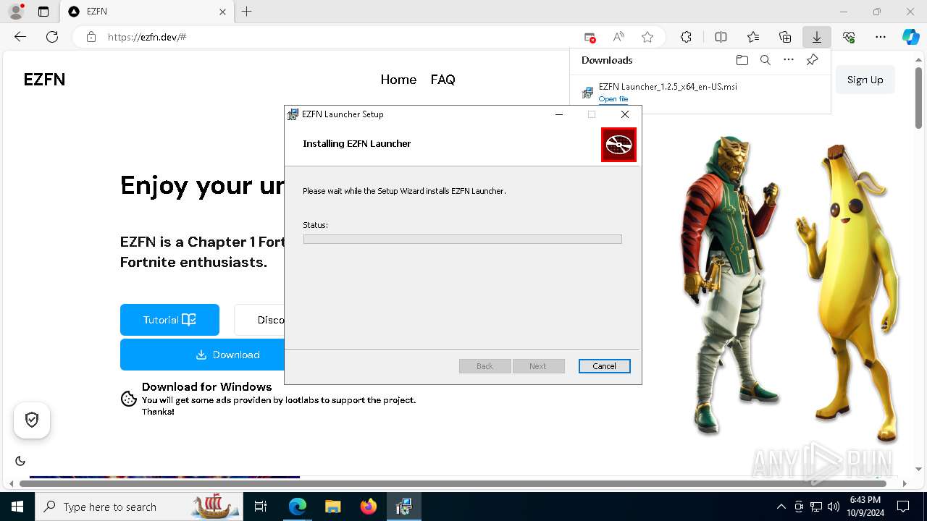Go to the Home page link
This screenshot has height=521, width=927.
pyautogui.click(x=398, y=80)
